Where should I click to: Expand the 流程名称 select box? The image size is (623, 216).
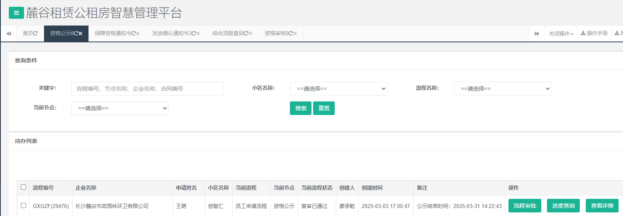(x=502, y=89)
